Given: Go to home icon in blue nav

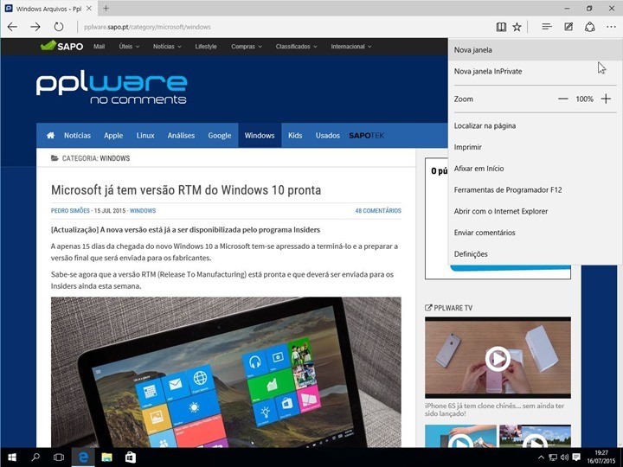Looking at the screenshot, I should point(50,136).
